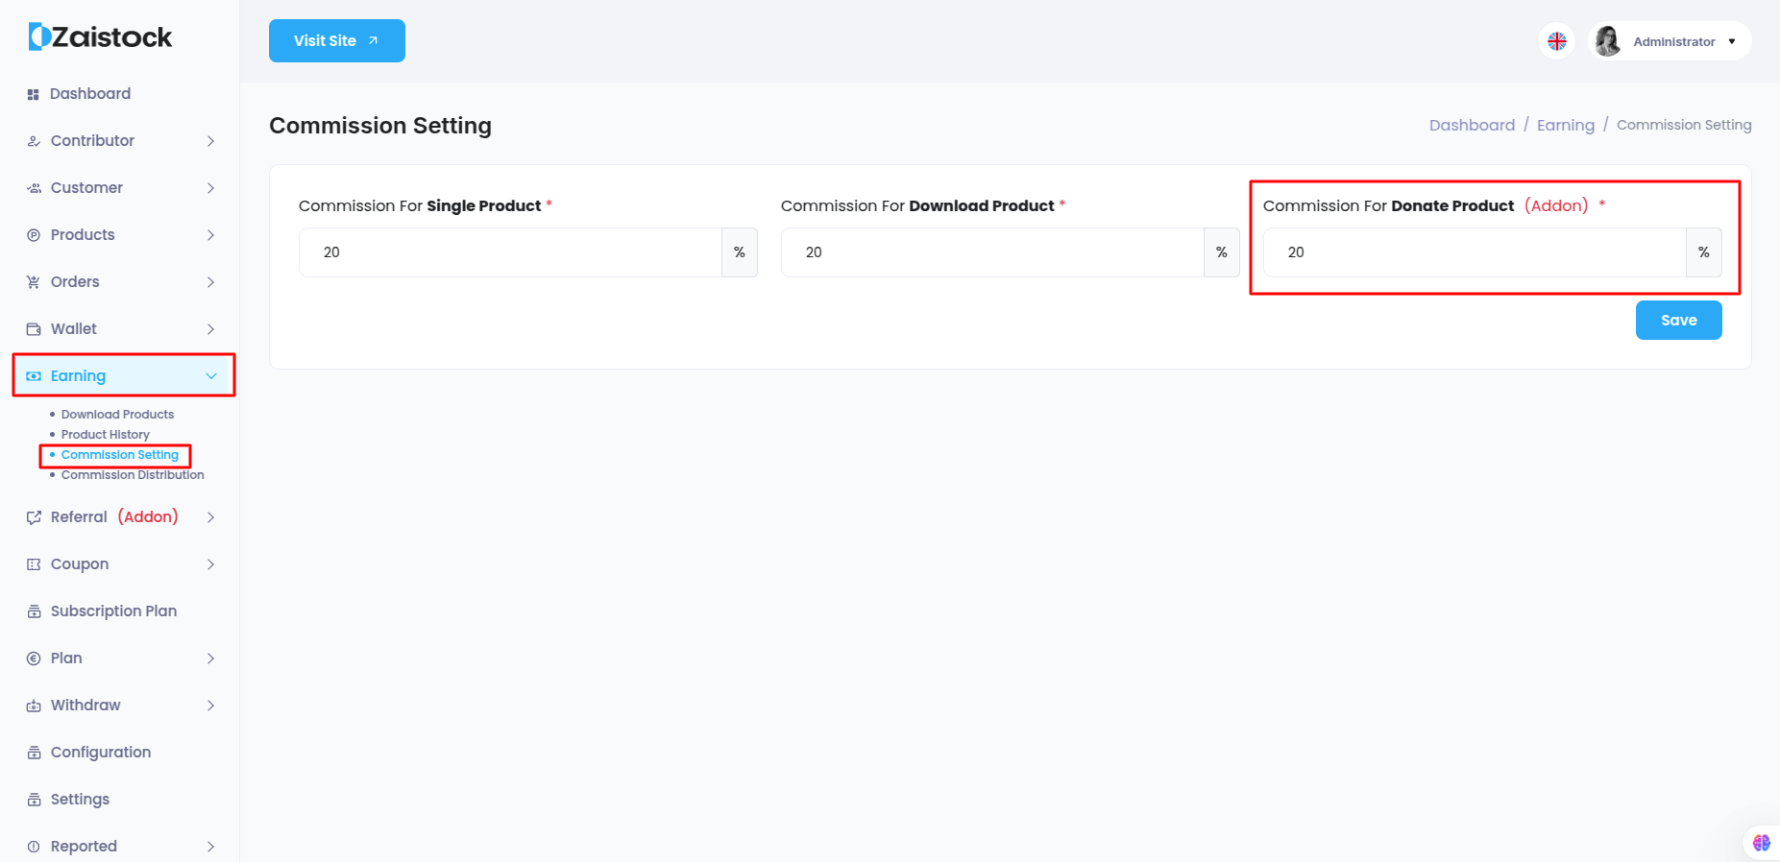The height and width of the screenshot is (862, 1780).
Task: Focus the Single Product commission field
Action: click(510, 252)
